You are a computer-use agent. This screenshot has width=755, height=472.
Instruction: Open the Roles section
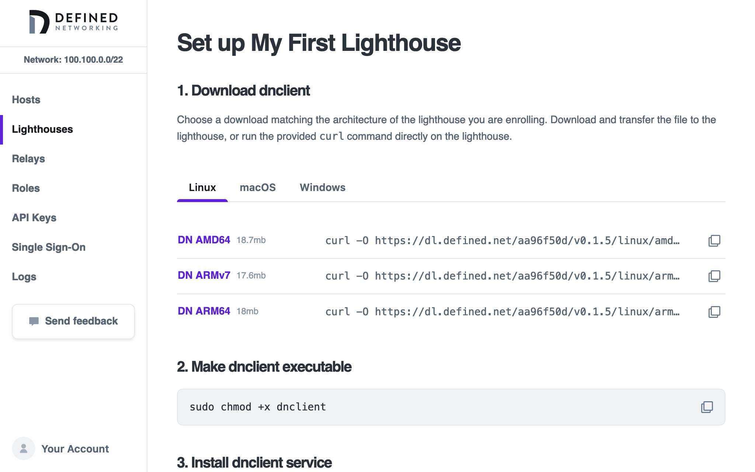[x=26, y=188]
